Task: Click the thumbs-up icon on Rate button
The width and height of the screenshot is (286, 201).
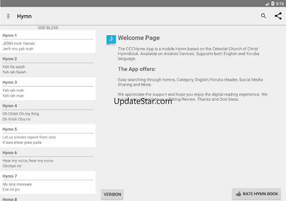Action: [x=238, y=194]
